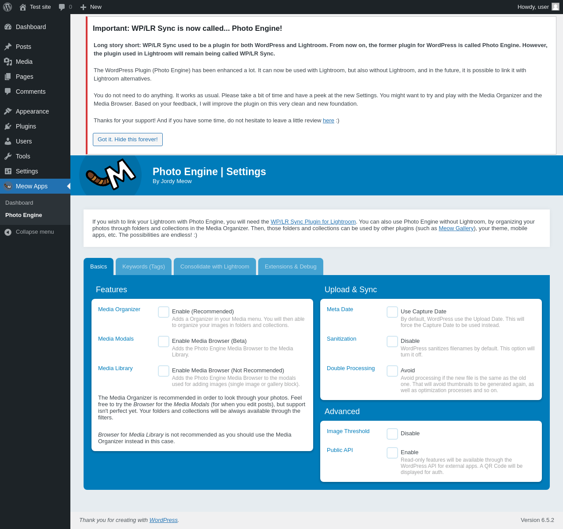Open the user avatar in admin bar
This screenshot has height=529, width=563.
click(556, 7)
